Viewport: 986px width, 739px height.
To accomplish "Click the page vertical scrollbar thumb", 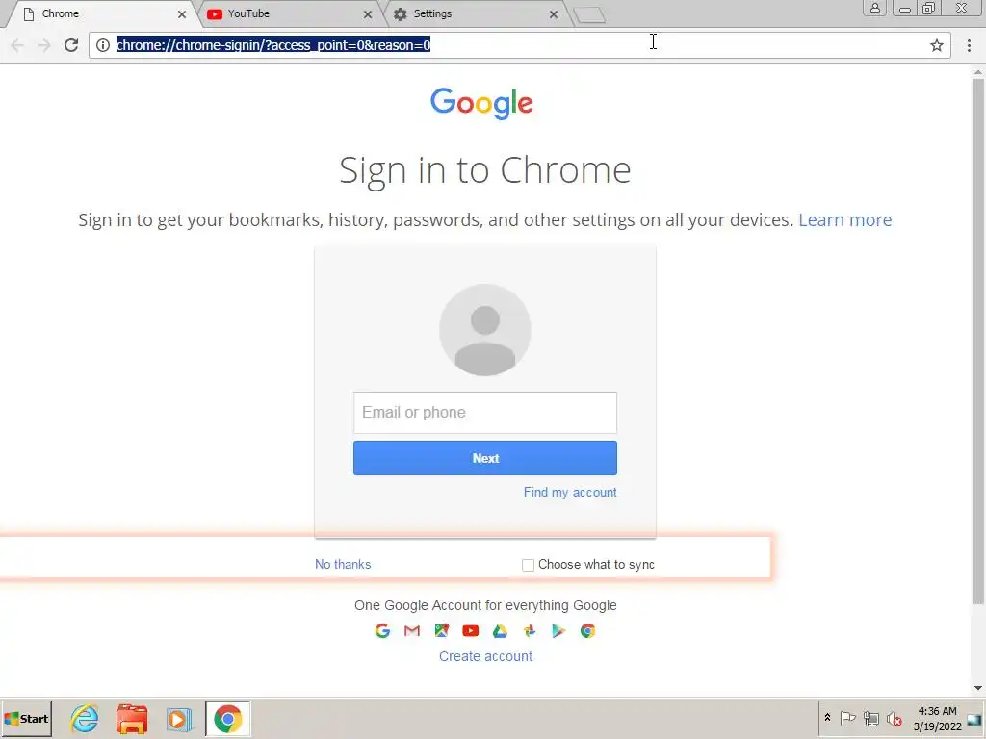I will pos(978,341).
